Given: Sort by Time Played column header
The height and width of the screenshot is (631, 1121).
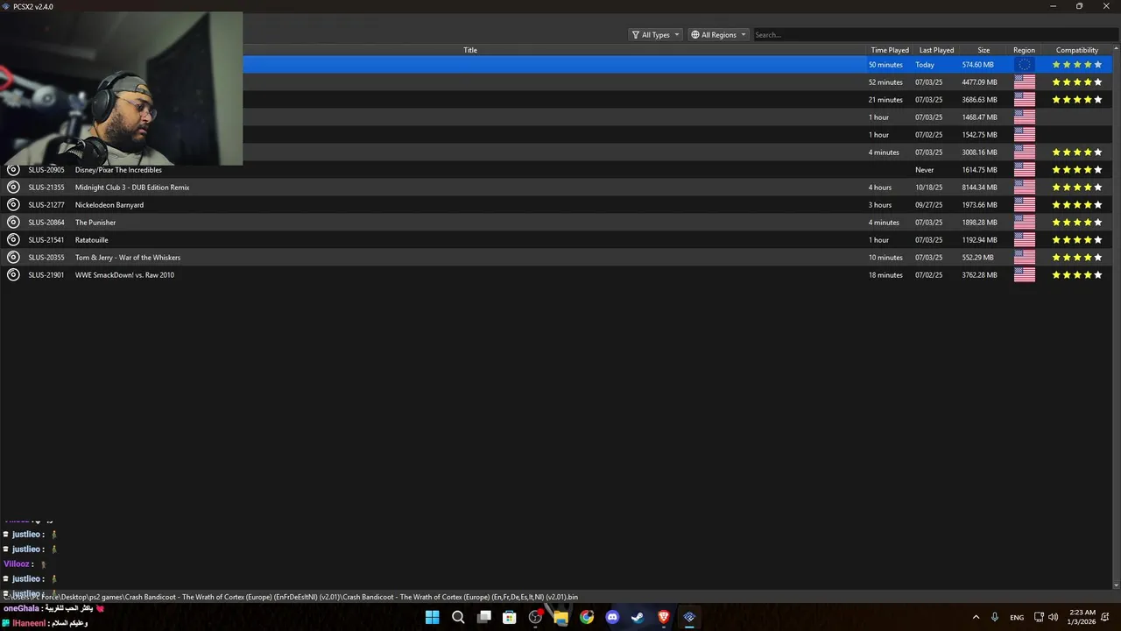Looking at the screenshot, I should tap(890, 50).
